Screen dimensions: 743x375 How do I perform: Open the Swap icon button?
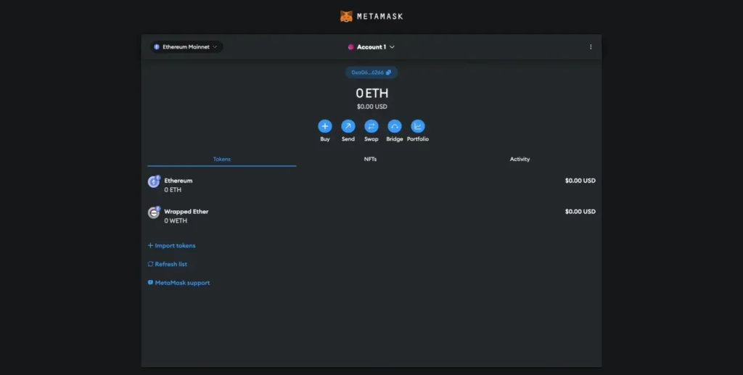pyautogui.click(x=371, y=126)
